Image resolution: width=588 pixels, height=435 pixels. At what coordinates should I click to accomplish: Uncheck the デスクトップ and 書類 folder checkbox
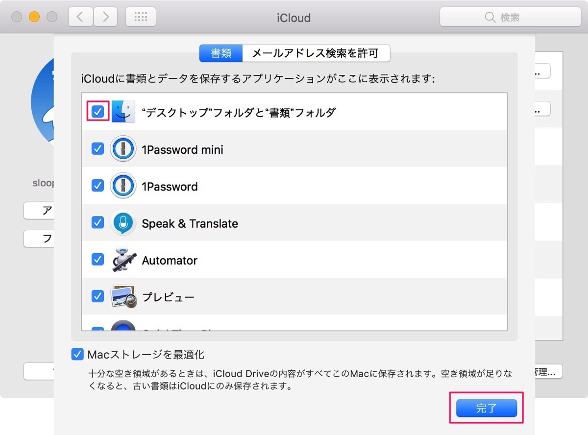[98, 112]
